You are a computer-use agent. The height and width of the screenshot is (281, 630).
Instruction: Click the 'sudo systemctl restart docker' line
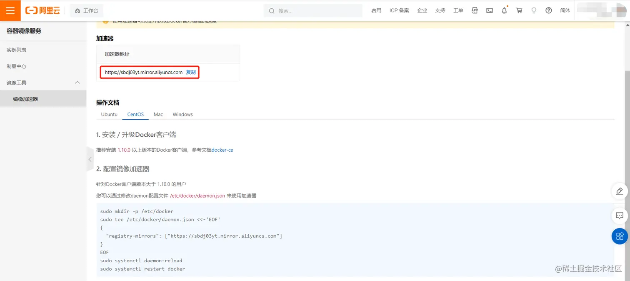pyautogui.click(x=142, y=269)
